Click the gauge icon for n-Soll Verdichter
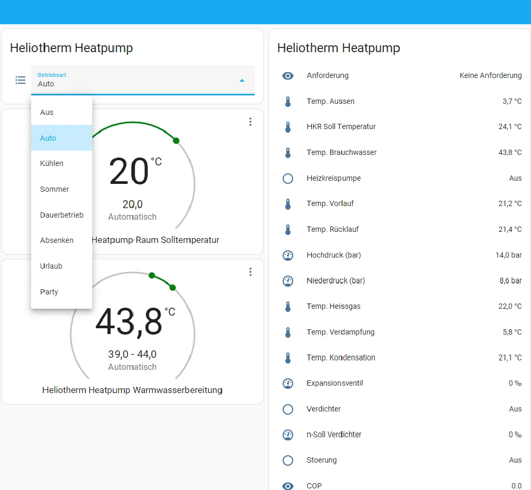The image size is (531, 490). click(288, 435)
